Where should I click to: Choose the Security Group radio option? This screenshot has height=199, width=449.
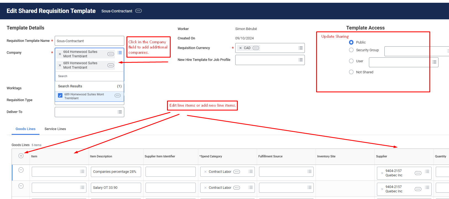pos(351,50)
